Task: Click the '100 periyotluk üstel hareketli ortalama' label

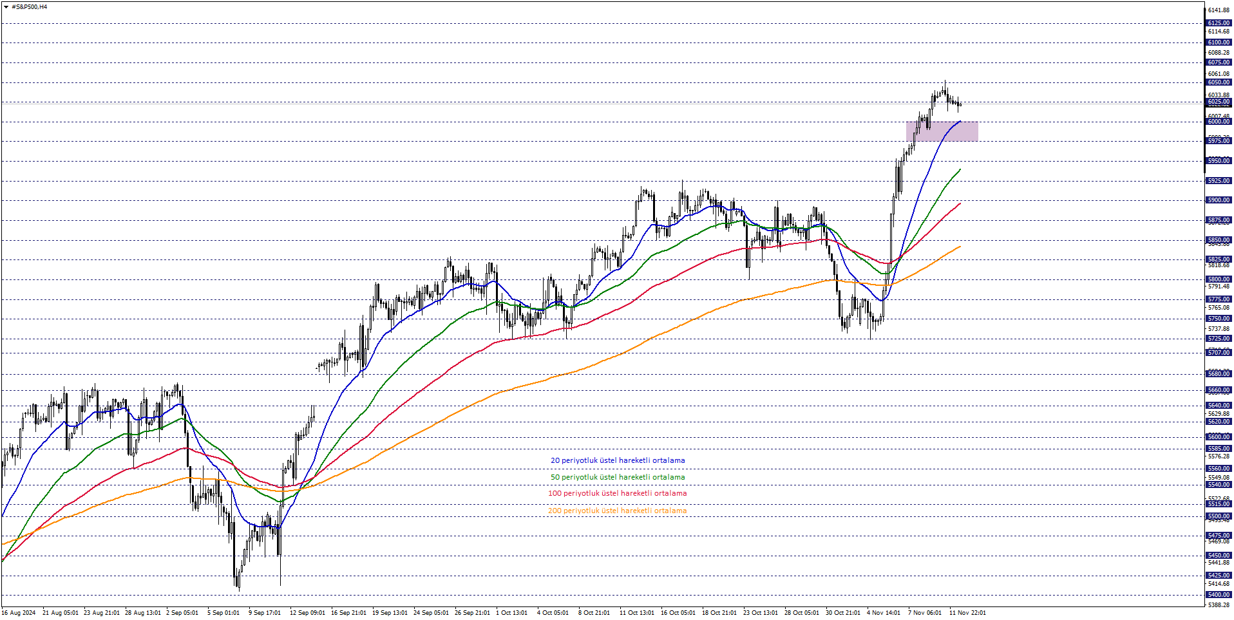Action: coord(617,493)
